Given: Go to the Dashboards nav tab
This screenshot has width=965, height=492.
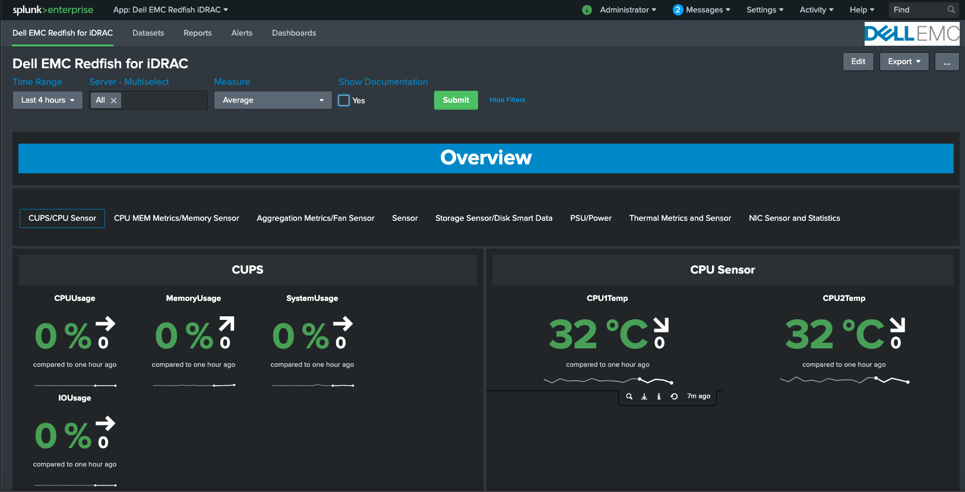Looking at the screenshot, I should tap(294, 33).
